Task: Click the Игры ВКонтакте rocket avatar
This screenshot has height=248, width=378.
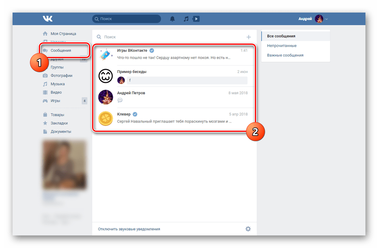Action: pyautogui.click(x=105, y=54)
